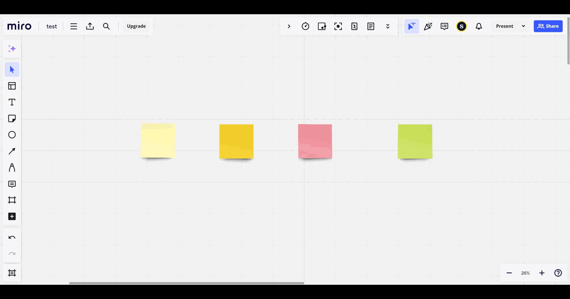Open the notifications bell
The height and width of the screenshot is (299, 570).
point(479,27)
